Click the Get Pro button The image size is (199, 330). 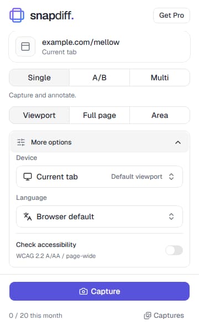tap(172, 16)
